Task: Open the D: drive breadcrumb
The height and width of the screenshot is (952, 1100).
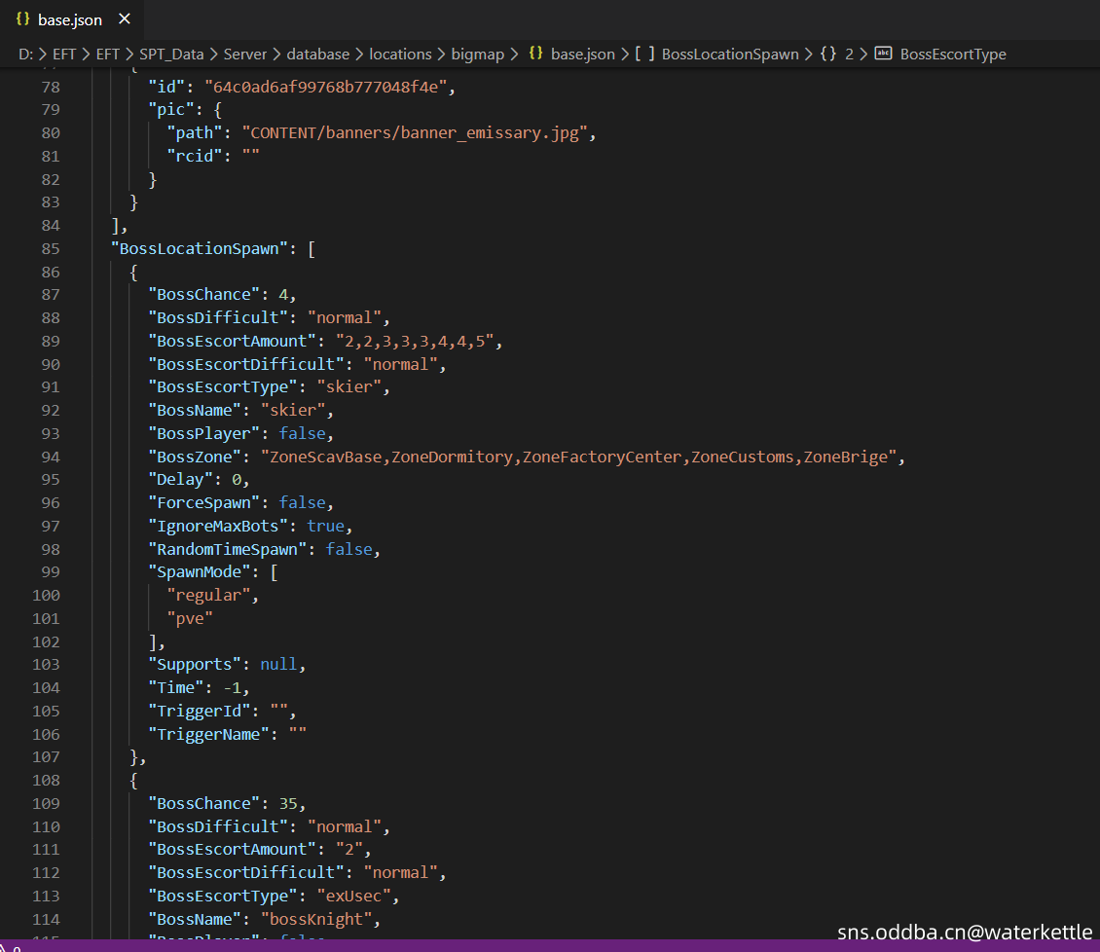Action: pyautogui.click(x=25, y=55)
